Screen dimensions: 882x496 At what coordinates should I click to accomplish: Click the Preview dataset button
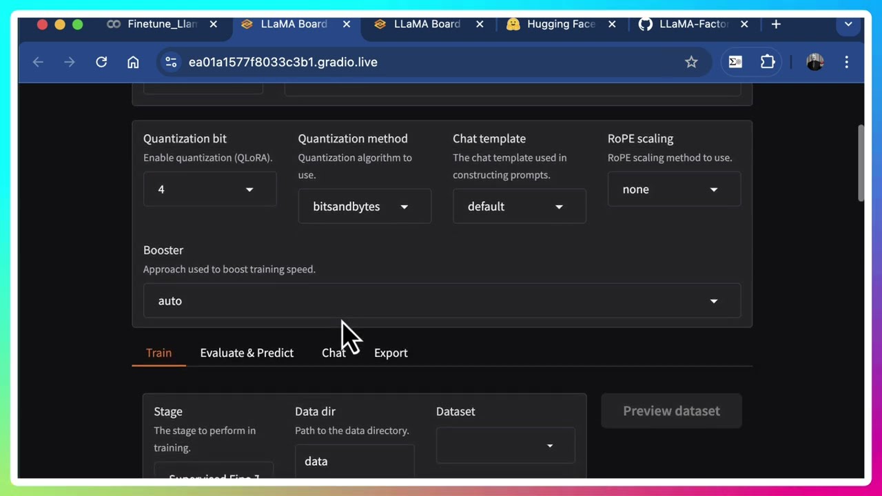coord(671,411)
